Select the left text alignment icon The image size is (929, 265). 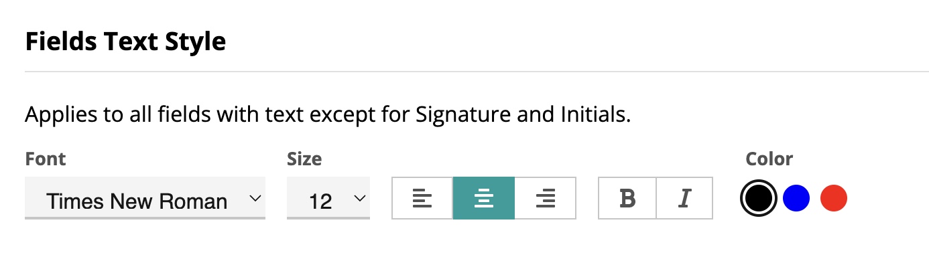tap(422, 198)
